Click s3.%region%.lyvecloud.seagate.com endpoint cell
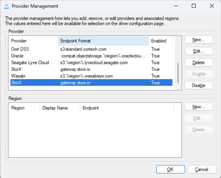The image size is (221, 178). pos(94,62)
